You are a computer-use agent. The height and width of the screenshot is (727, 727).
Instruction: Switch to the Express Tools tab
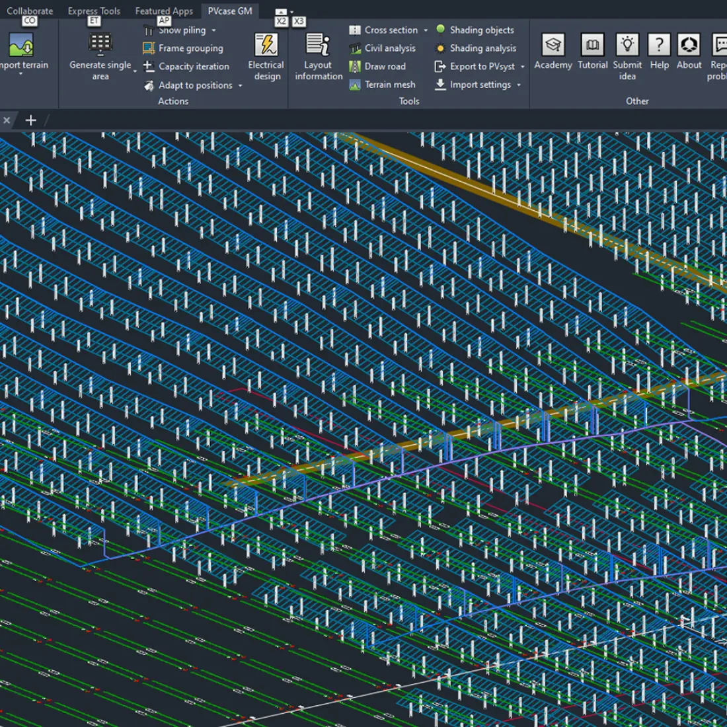pos(94,11)
